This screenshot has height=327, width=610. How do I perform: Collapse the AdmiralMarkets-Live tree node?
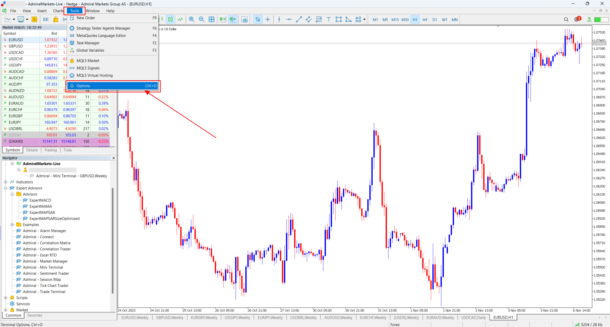[12, 164]
